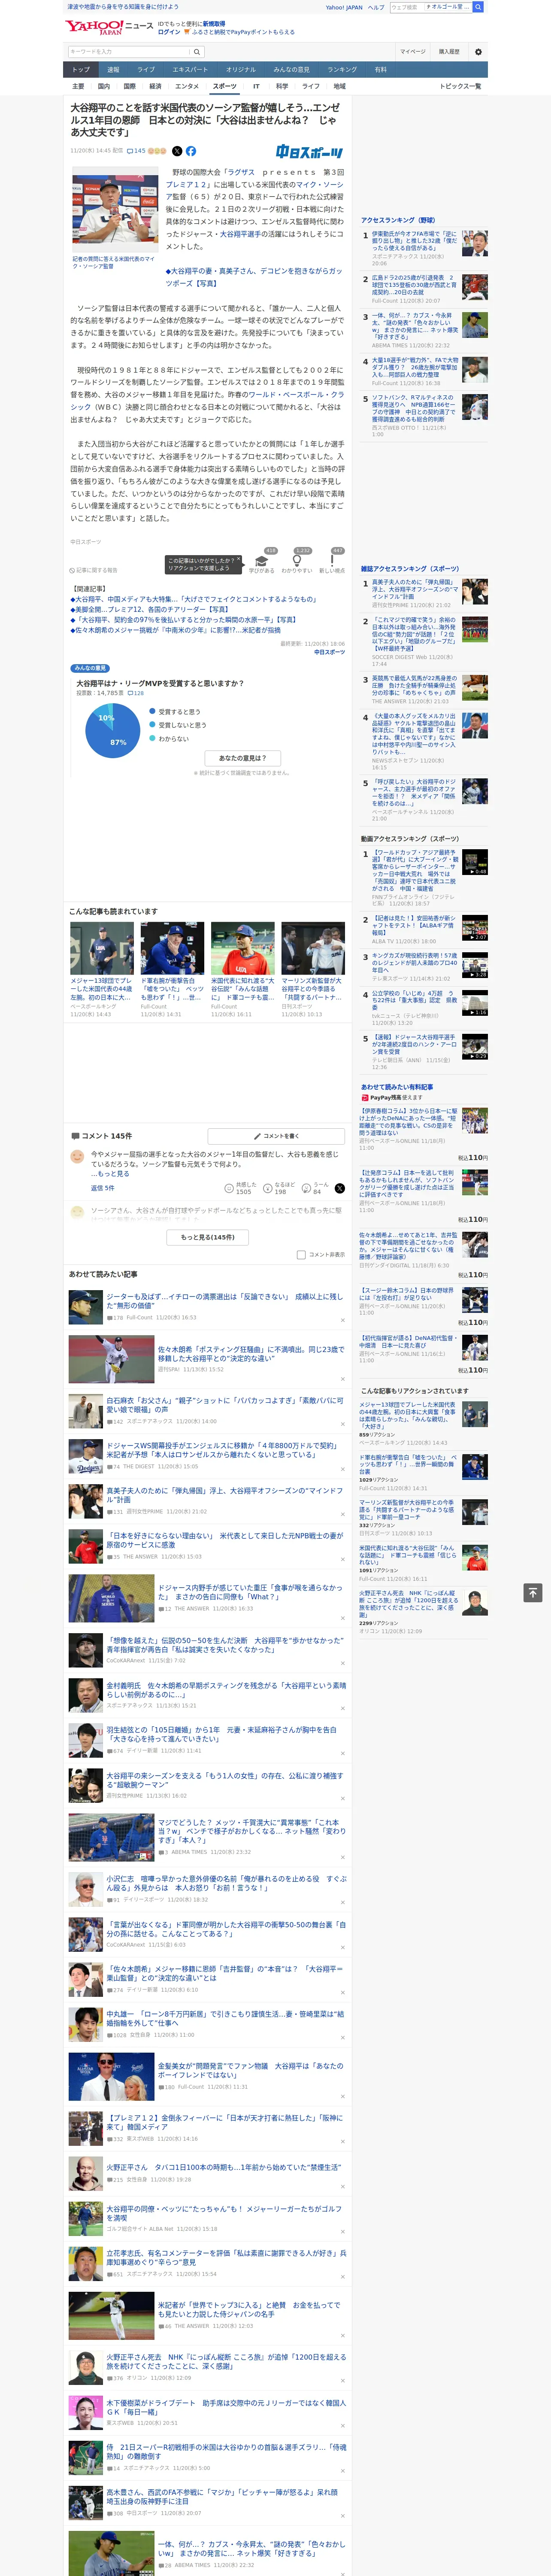Open the Yahoo! JAPAN logo

(x=94, y=27)
